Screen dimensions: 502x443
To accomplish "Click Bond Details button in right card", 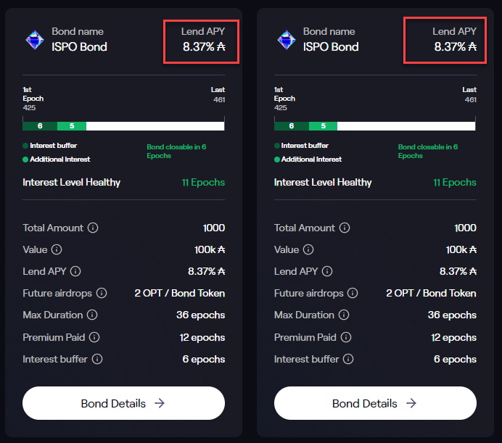I will coord(375,403).
